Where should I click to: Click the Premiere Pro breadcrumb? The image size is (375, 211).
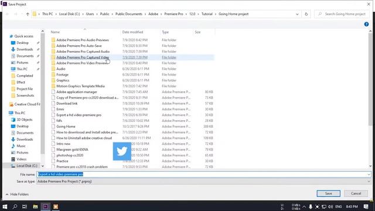coord(173,14)
